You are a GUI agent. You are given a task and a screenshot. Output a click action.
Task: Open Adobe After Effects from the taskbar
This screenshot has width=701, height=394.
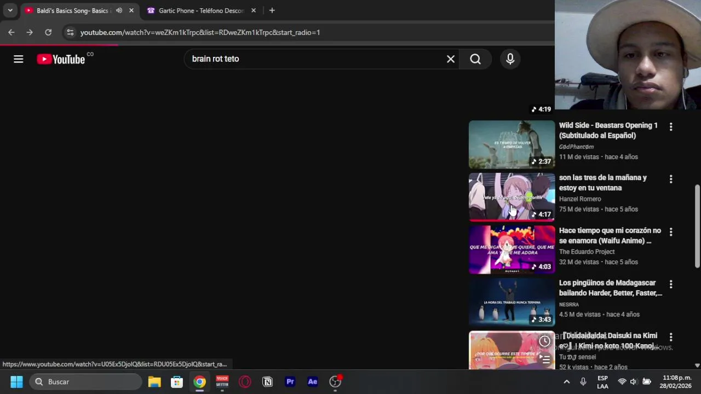click(x=313, y=381)
